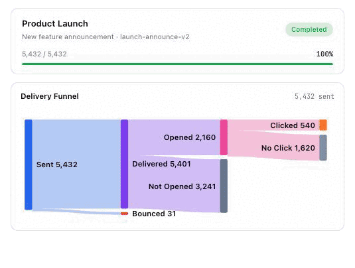The width and height of the screenshot is (355, 268).
Task: Click the 5,432 sent label
Action: (x=315, y=96)
